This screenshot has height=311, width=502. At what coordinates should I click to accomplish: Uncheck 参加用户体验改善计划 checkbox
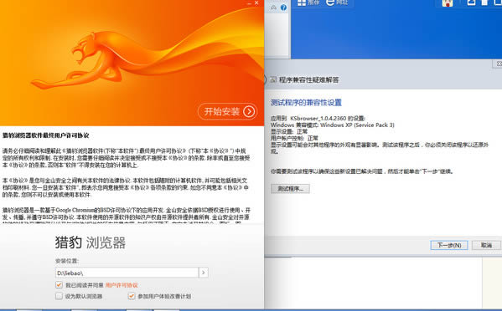(132, 296)
